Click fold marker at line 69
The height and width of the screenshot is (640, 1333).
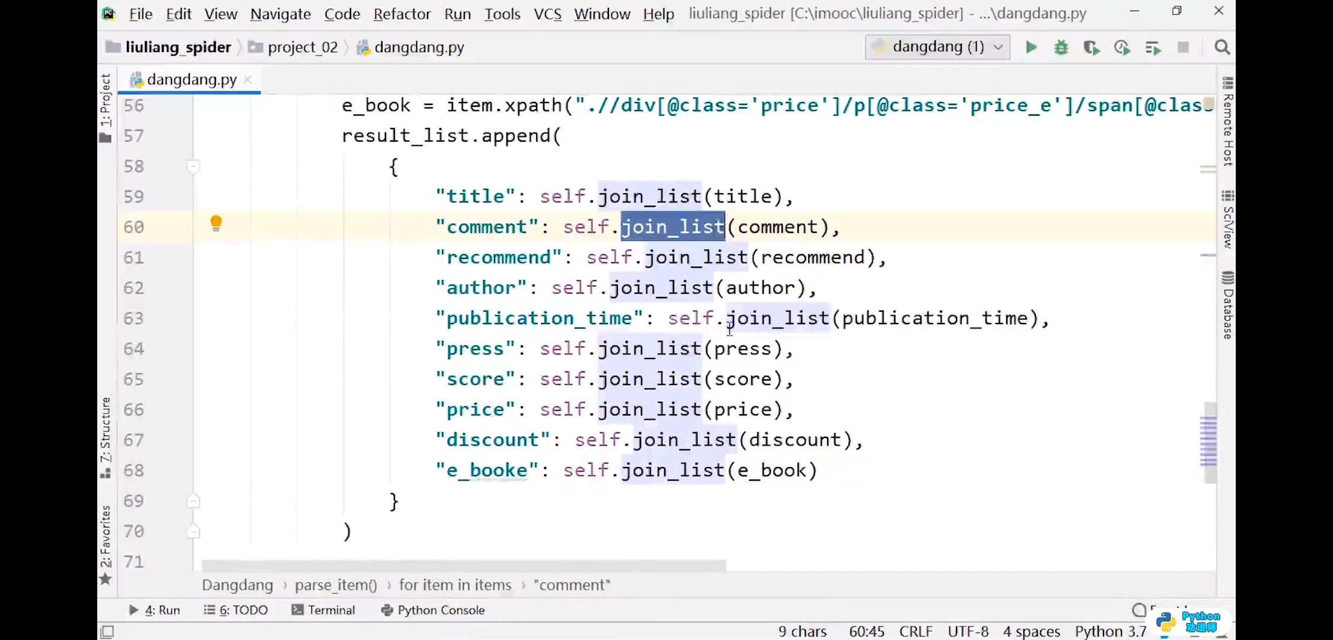(x=193, y=501)
